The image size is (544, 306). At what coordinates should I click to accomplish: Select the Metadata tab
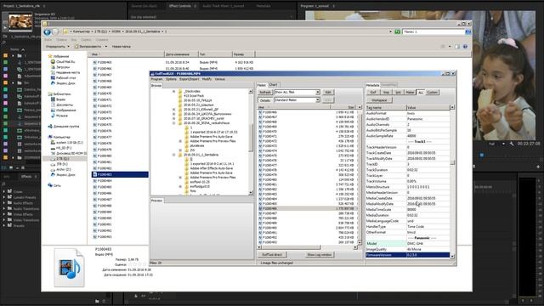[x=373, y=85]
